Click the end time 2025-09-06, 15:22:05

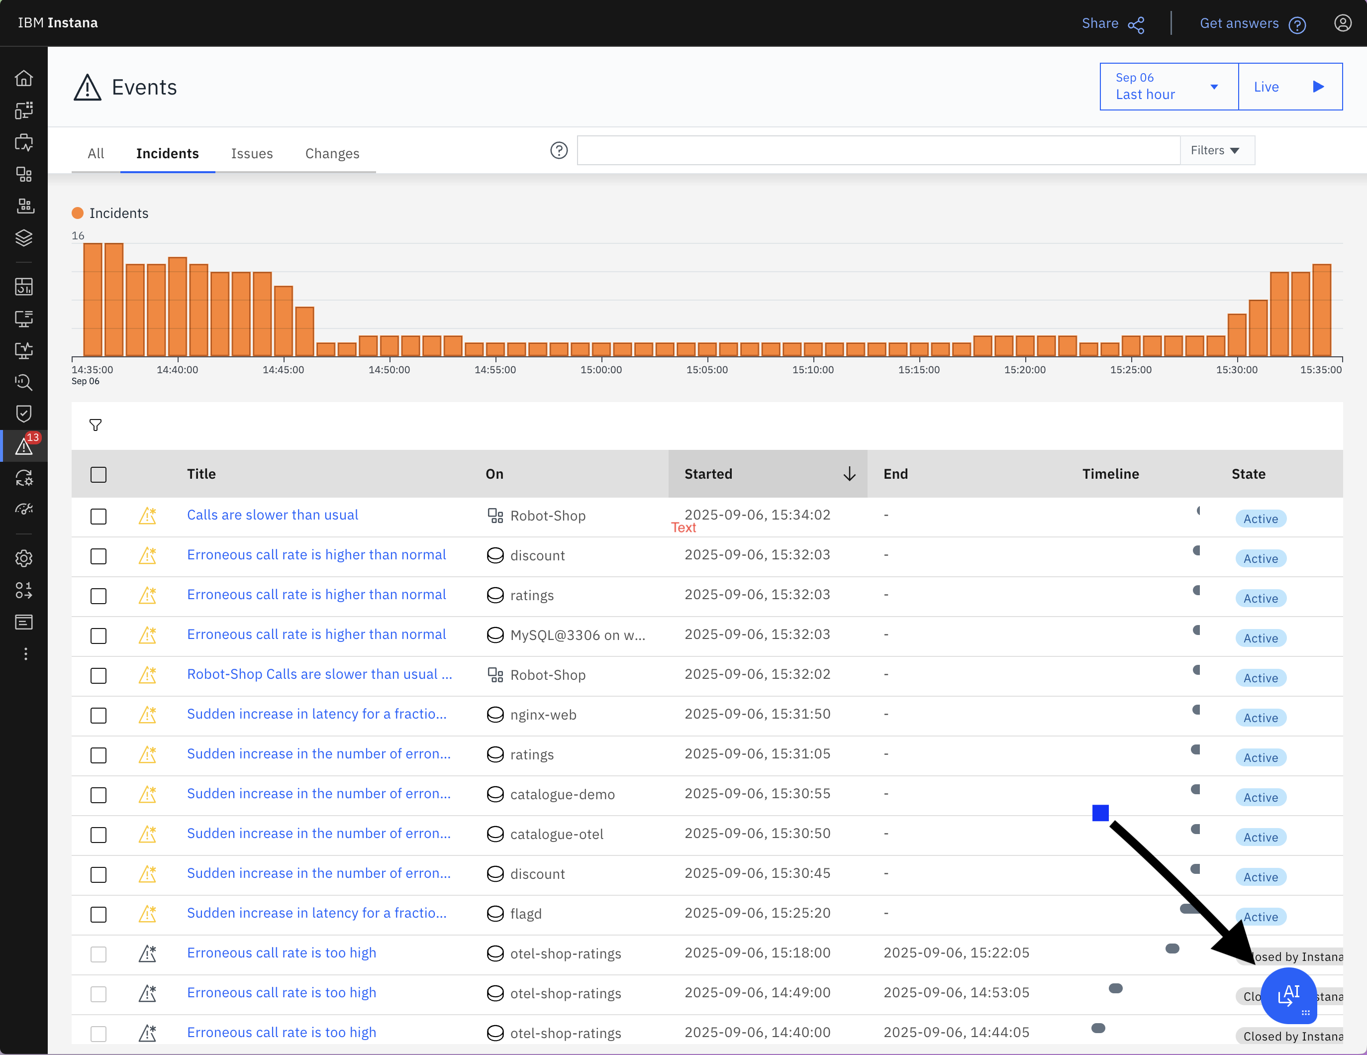[x=956, y=953]
